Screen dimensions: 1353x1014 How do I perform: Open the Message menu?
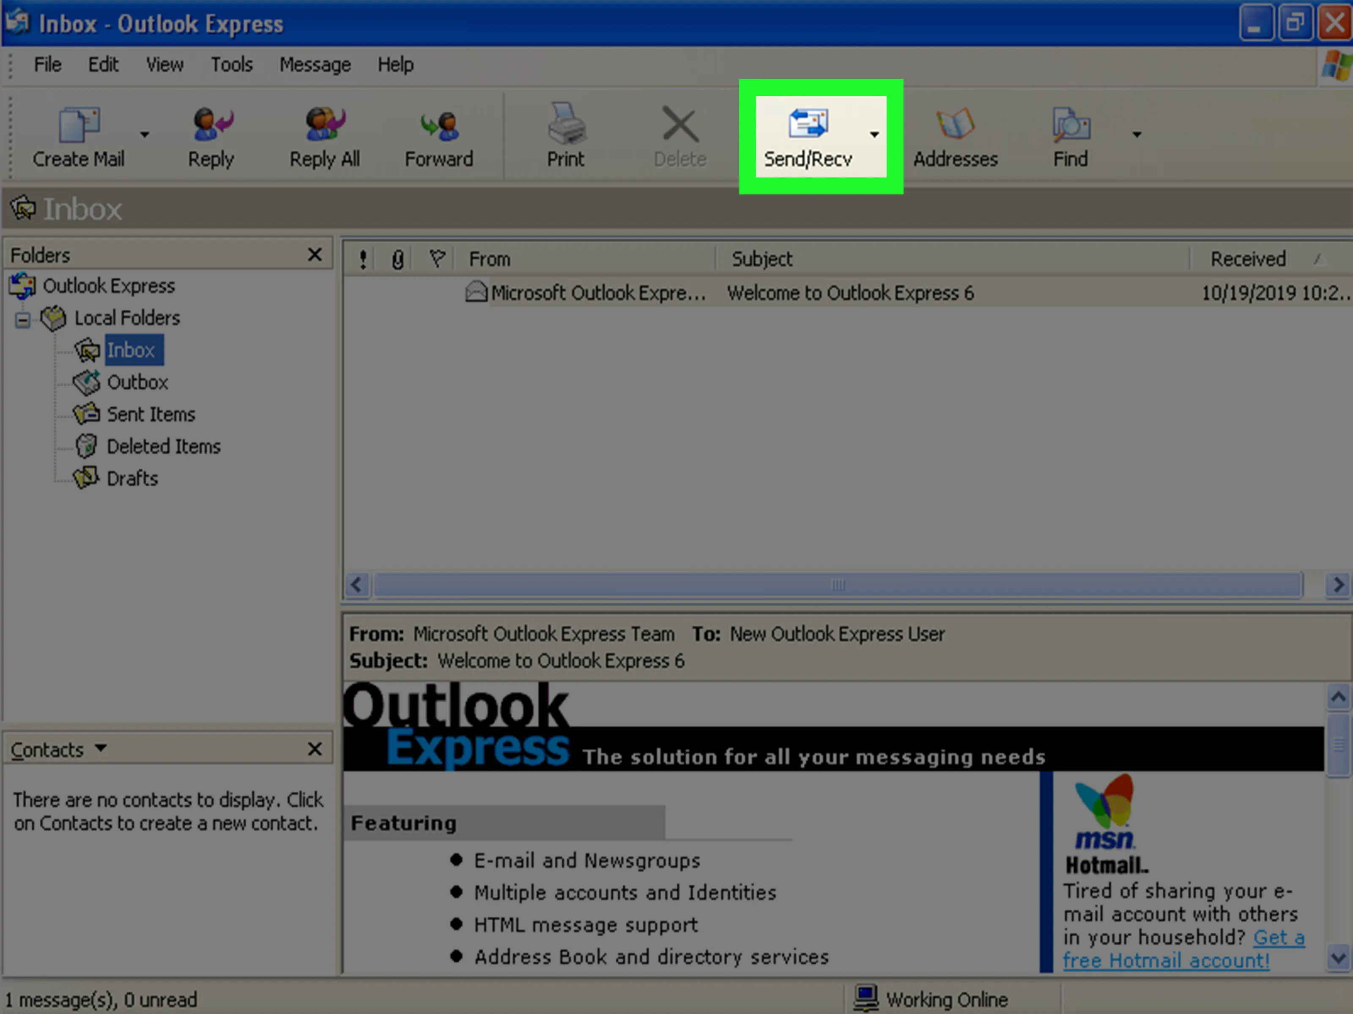[x=315, y=65]
